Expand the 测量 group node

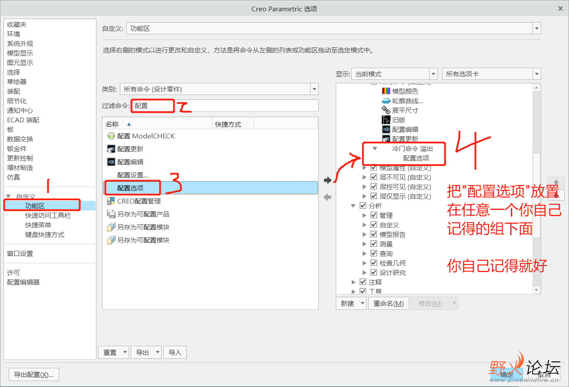click(364, 244)
